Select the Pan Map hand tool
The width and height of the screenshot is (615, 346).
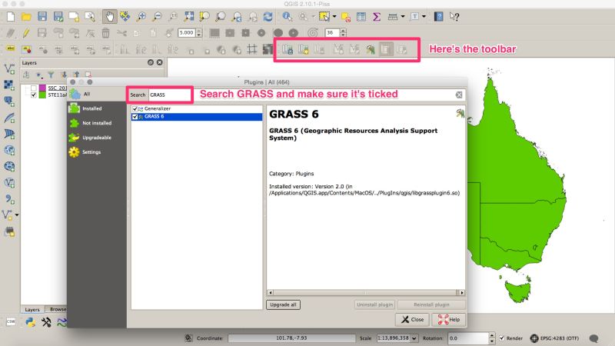109,16
